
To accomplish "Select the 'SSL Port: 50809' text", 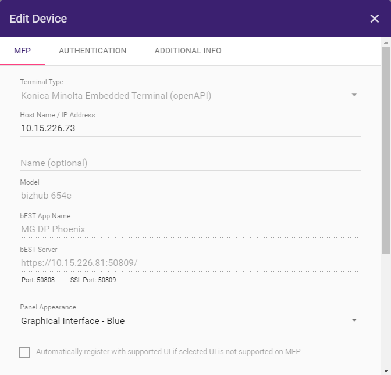I will pos(93,280).
